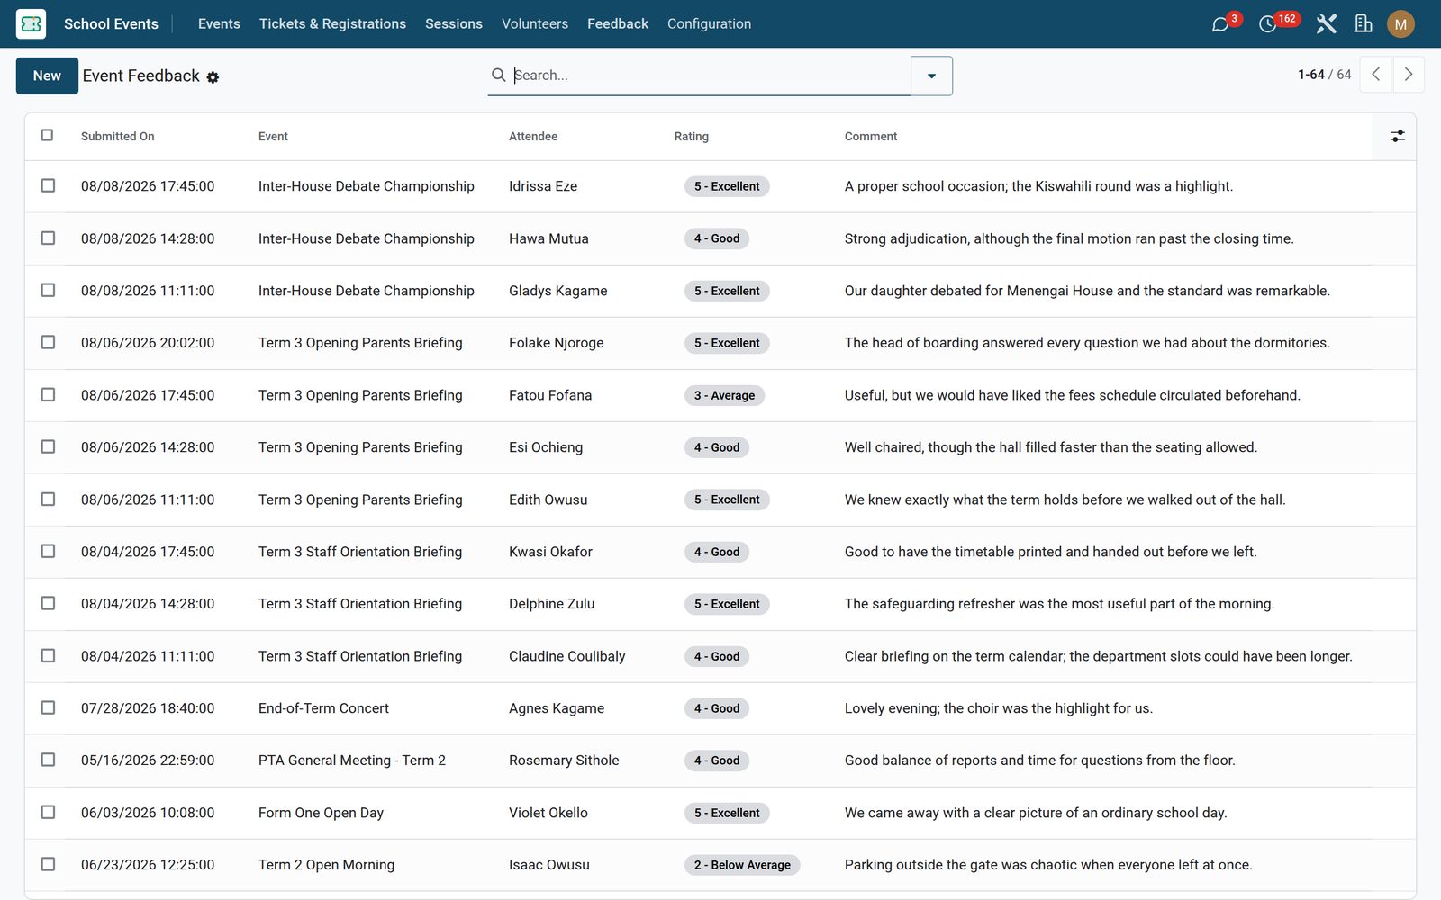The height and width of the screenshot is (900, 1441).
Task: Click the 2 - Below Average rating badge
Action: pos(742,865)
